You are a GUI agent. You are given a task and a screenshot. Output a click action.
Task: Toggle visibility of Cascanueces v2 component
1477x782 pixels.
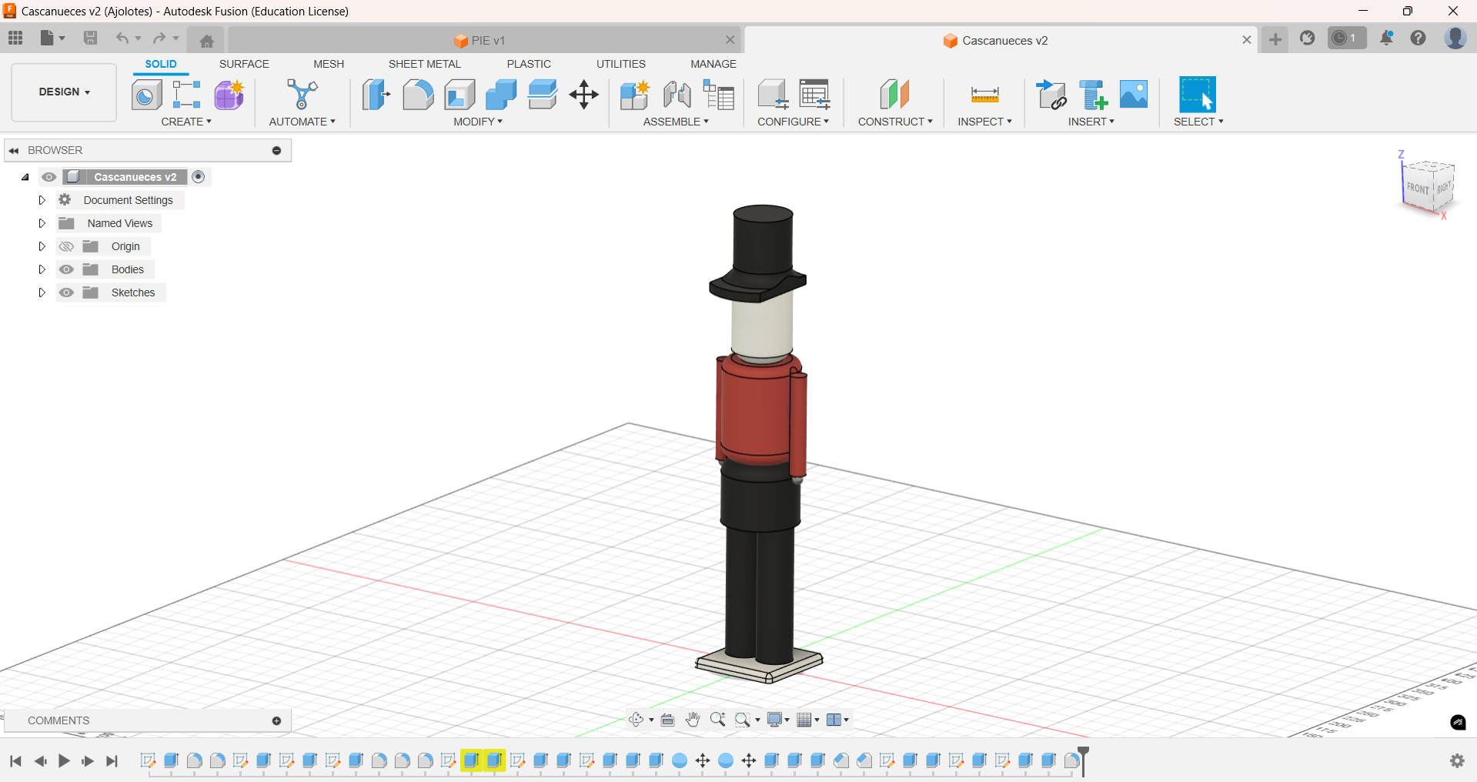point(49,177)
